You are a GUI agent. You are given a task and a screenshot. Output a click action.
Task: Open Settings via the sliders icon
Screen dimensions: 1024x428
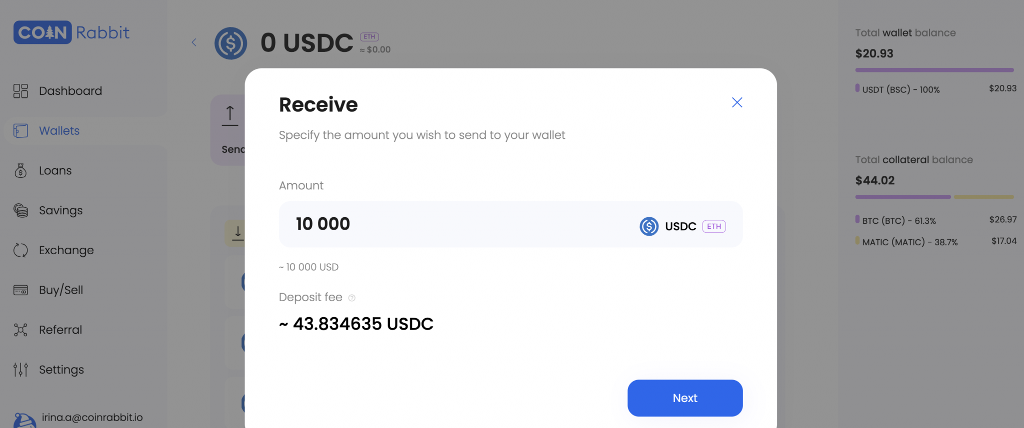coord(20,370)
